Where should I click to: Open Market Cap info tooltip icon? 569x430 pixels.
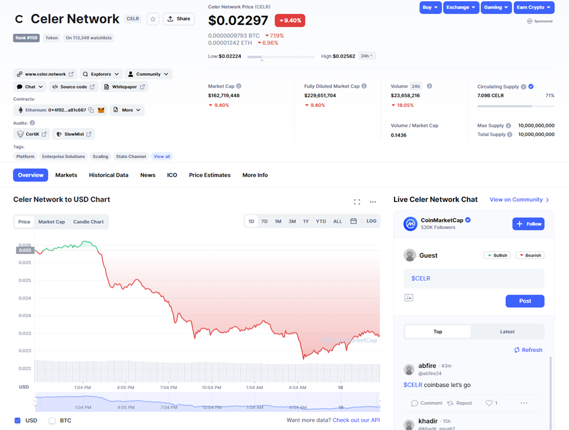point(239,86)
